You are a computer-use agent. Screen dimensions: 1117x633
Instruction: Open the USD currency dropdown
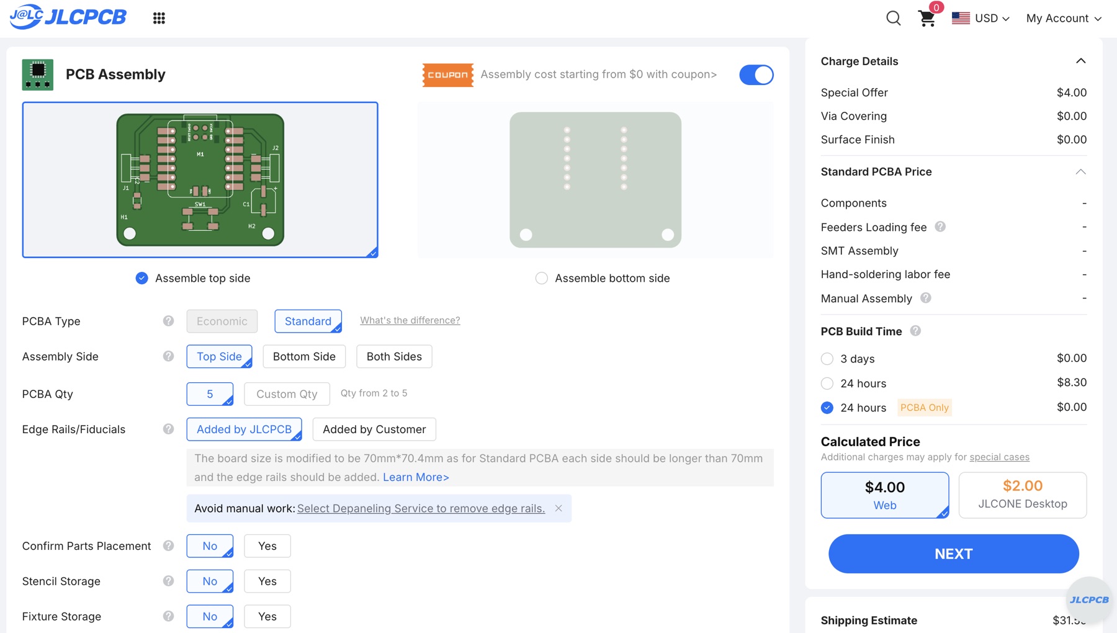click(980, 18)
